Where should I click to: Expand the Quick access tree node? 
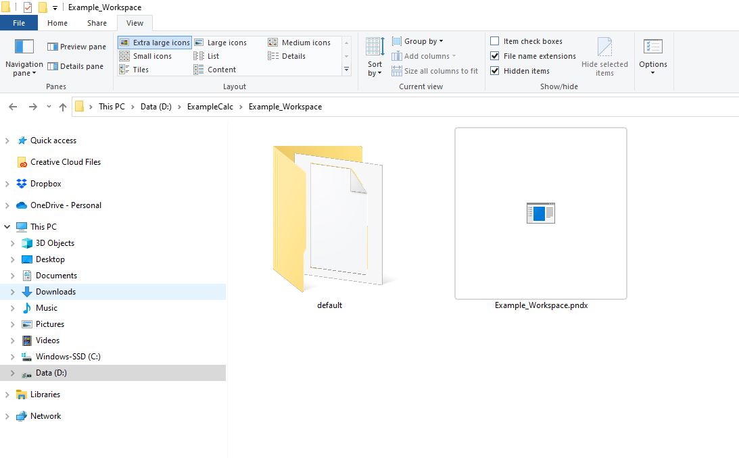[x=7, y=141]
